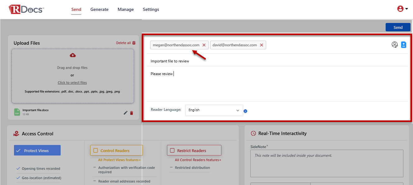Screen dimensions: 413x185
Task: Click the SideNote text area
Action: (327, 163)
